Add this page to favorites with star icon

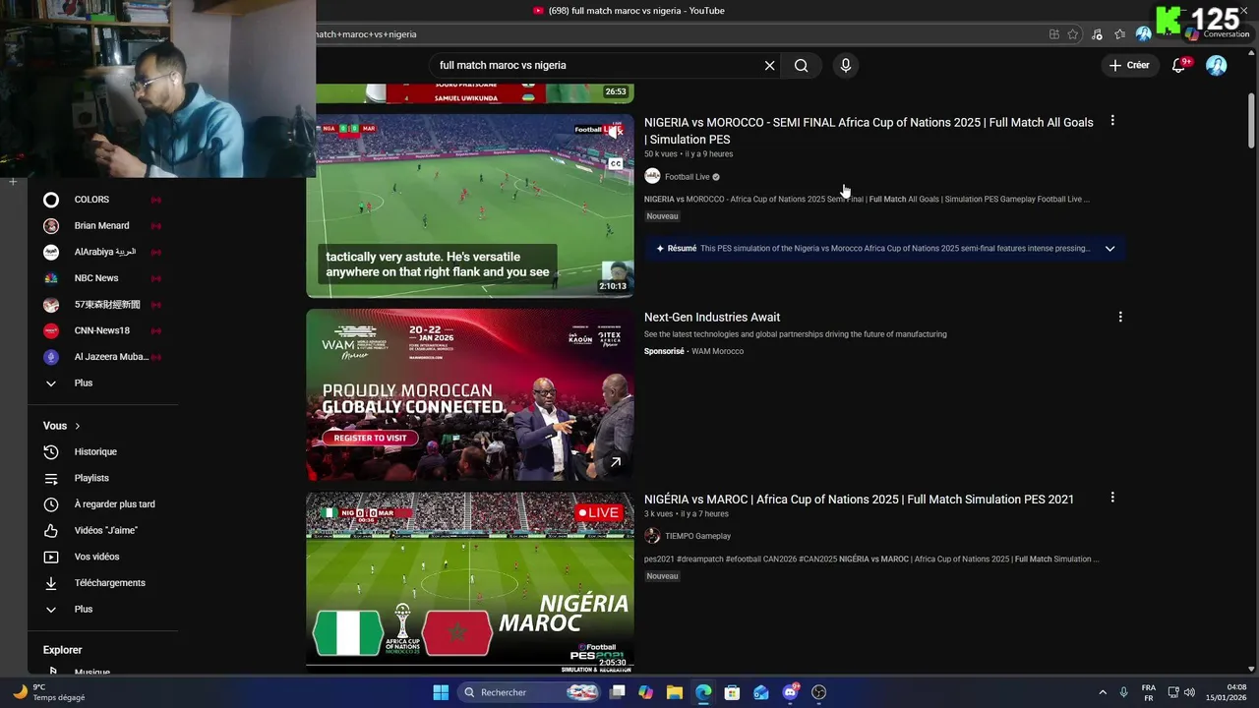click(1072, 33)
